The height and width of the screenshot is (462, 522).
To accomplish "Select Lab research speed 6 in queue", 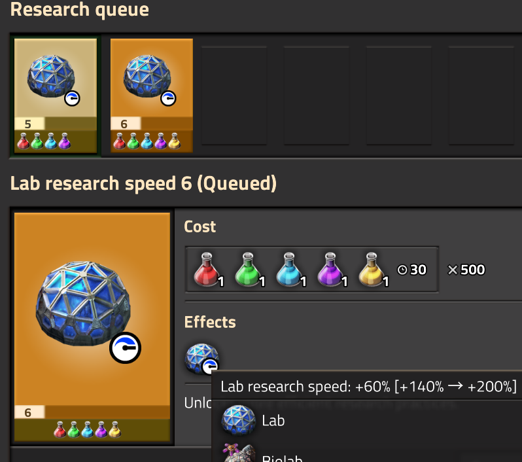I will [152, 96].
